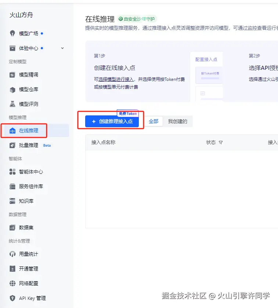Click the 选择模型进行接入 link
The height and width of the screenshot is (308, 278).
click(x=116, y=79)
